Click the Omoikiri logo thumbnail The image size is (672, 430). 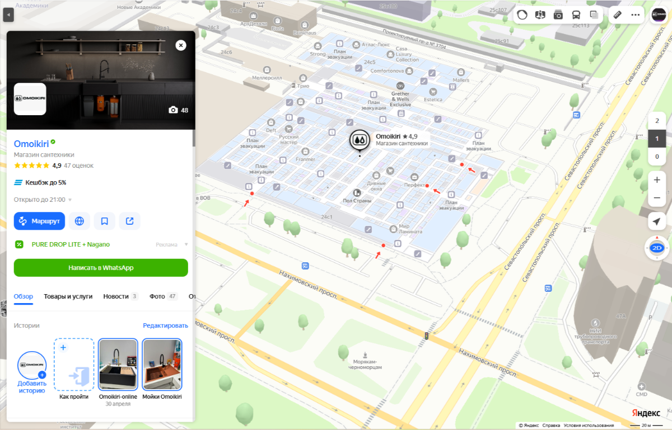pos(30,99)
